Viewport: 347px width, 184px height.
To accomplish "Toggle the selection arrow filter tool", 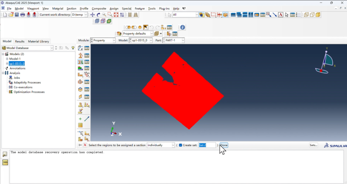I will coord(170,15).
